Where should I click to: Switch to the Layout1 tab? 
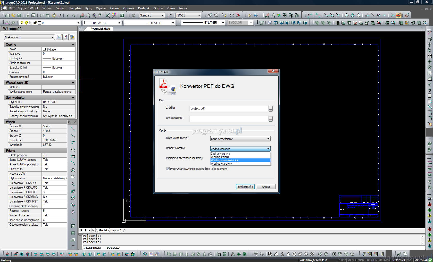point(116,230)
